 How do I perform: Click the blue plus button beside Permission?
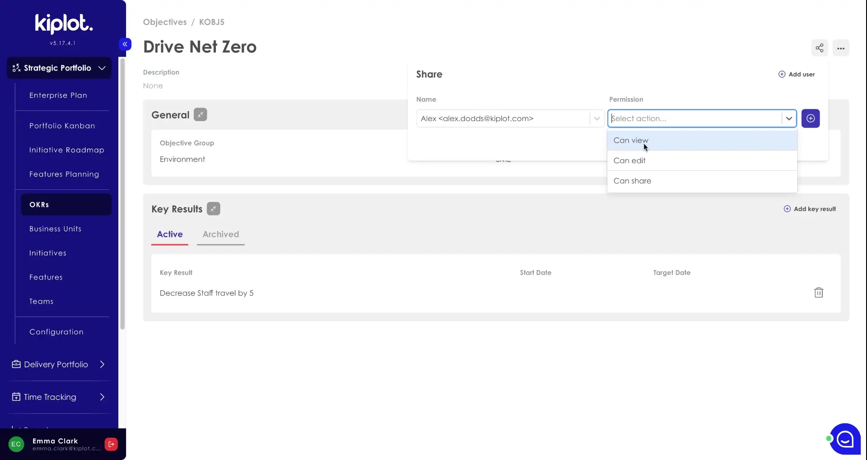tap(810, 118)
